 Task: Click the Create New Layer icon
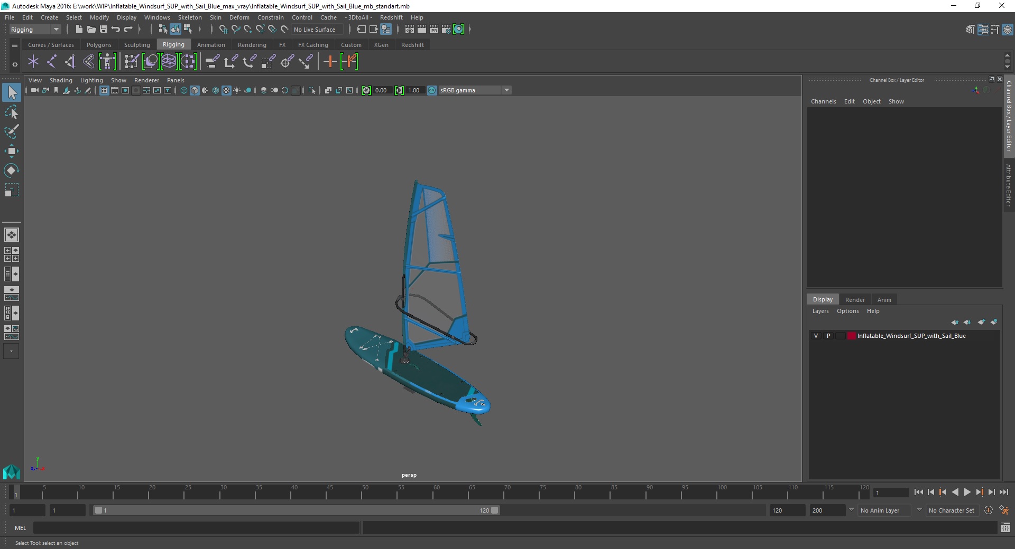click(982, 322)
